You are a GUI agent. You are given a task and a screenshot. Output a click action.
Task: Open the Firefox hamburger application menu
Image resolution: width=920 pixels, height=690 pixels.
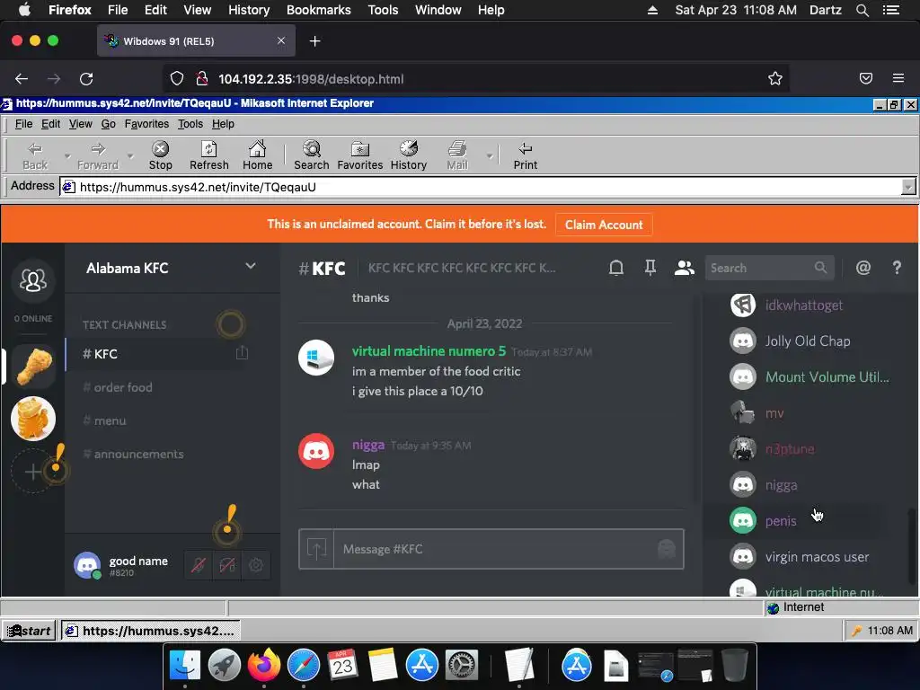(898, 78)
